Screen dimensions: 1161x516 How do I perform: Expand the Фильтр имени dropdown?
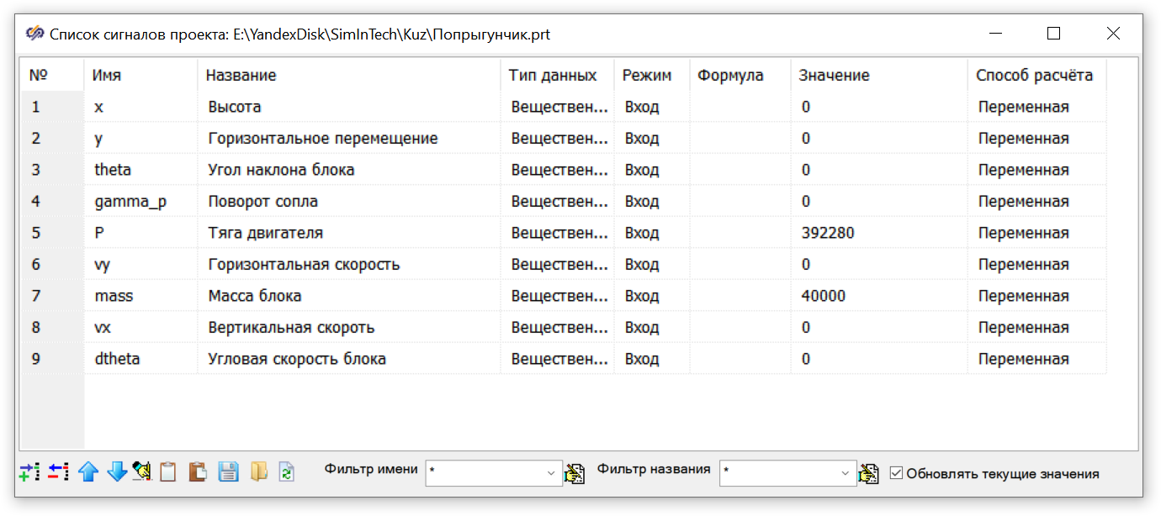[553, 474]
